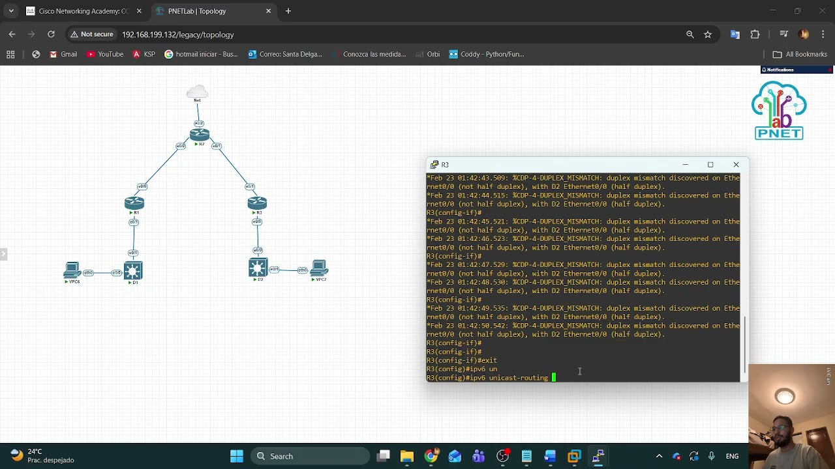The width and height of the screenshot is (835, 469).
Task: Close the PNETLab Topology tab
Action: tap(268, 11)
